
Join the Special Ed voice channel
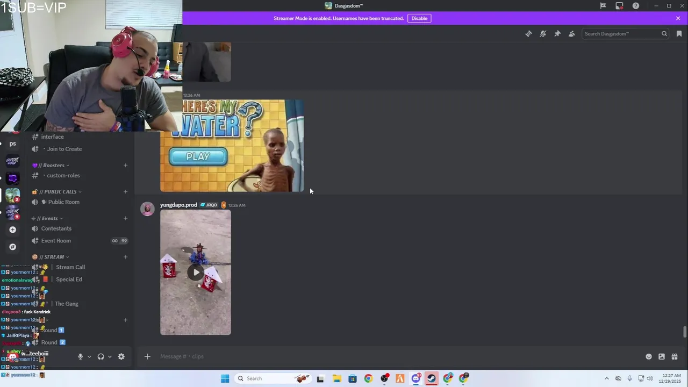pos(69,279)
